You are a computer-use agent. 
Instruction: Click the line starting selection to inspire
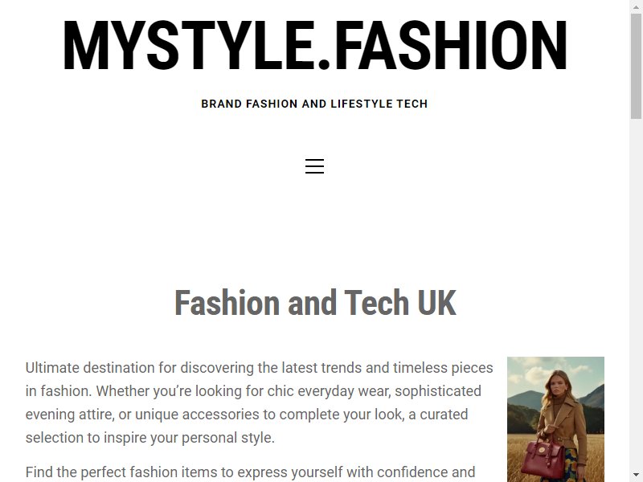pos(150,438)
